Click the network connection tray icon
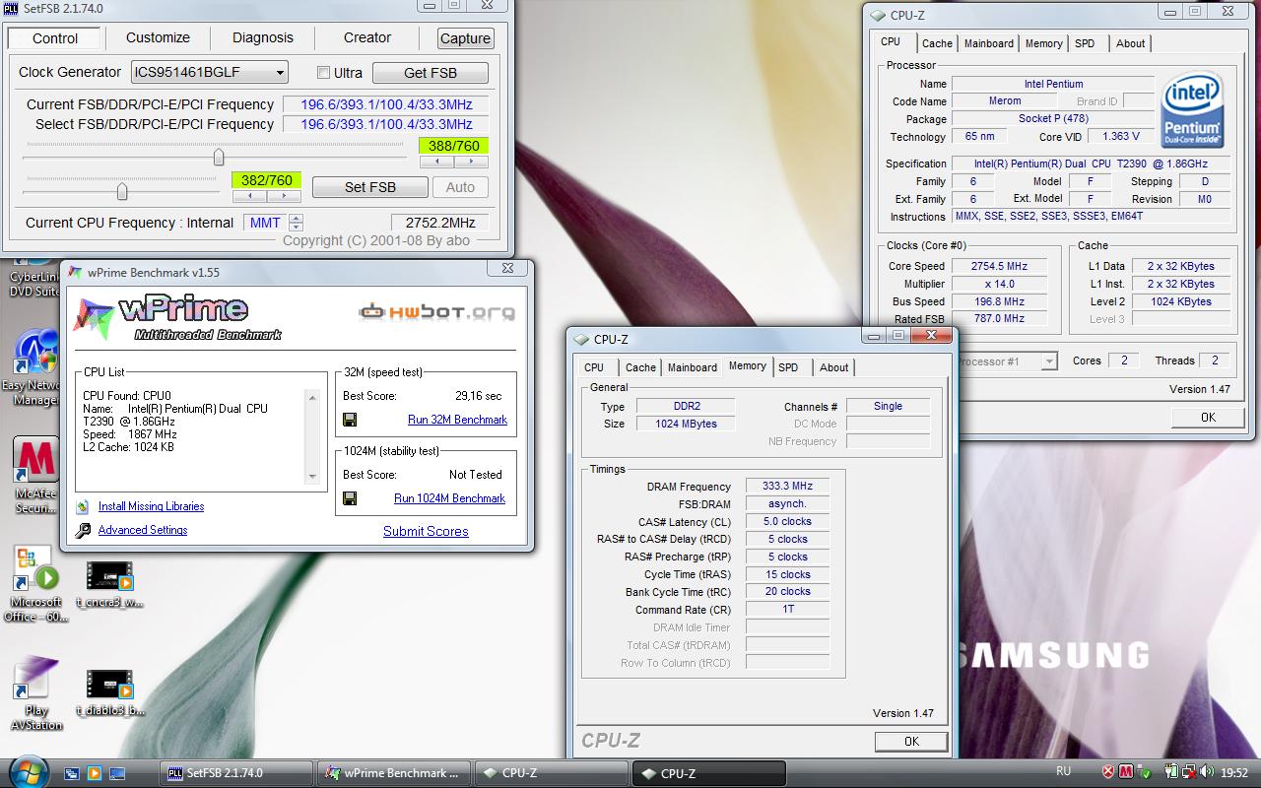The width and height of the screenshot is (1261, 788). click(x=1189, y=773)
